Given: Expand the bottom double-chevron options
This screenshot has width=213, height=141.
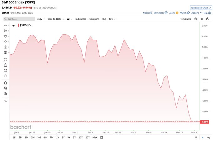Looking at the screenshot, I should (196, 138).
